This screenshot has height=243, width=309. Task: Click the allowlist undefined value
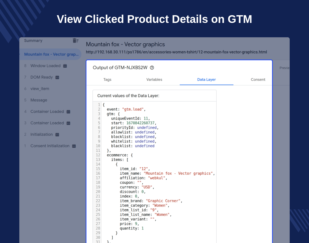coord(145,132)
